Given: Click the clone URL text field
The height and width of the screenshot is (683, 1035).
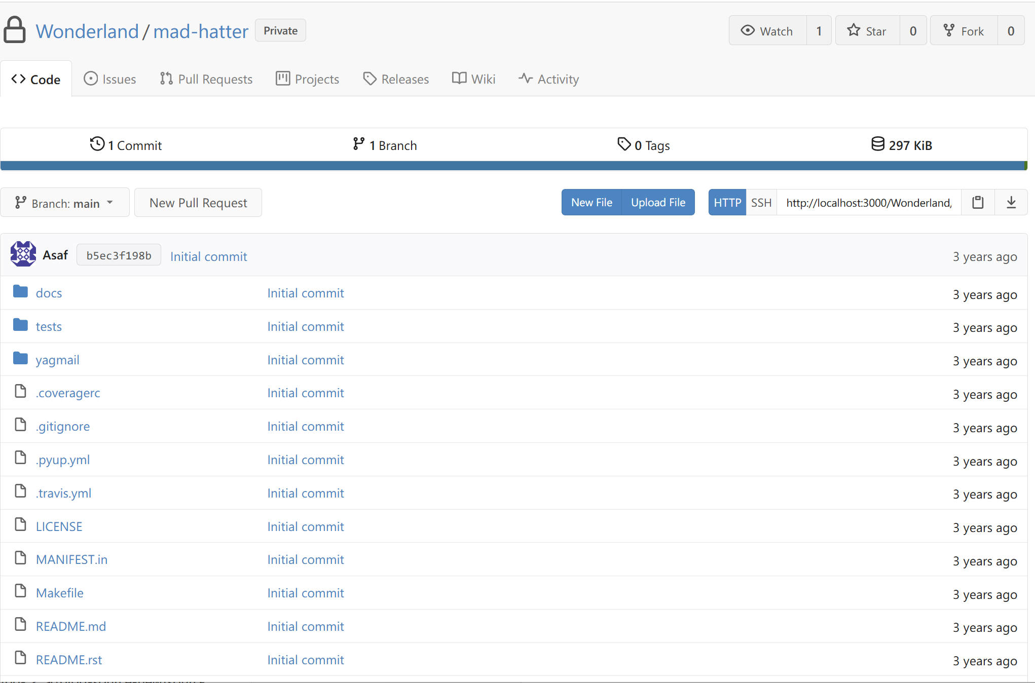Looking at the screenshot, I should click(869, 203).
